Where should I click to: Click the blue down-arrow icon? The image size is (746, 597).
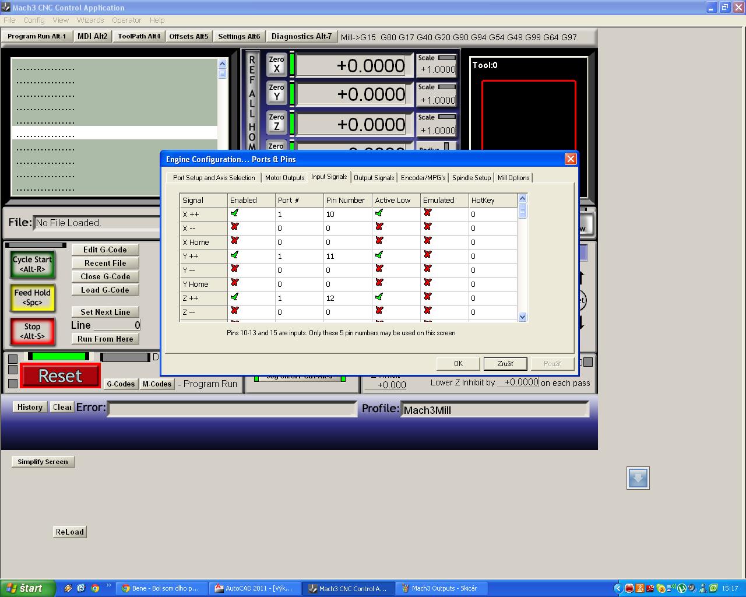tap(638, 478)
